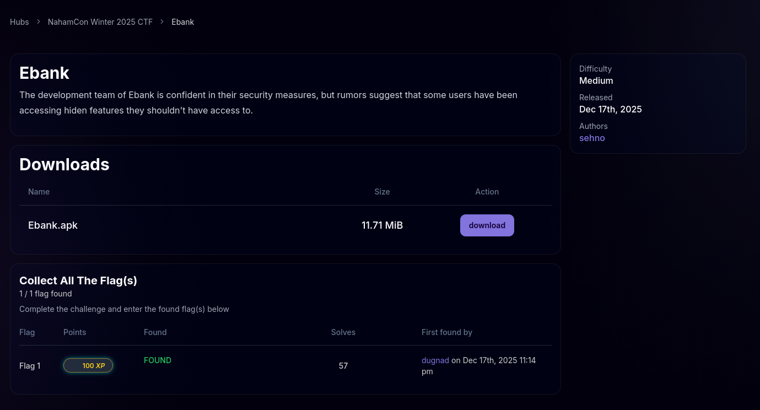Click the Size column header
Viewport: 760px width, 410px height.
point(382,192)
